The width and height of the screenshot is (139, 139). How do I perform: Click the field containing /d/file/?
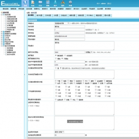pyautogui.click(x=69, y=33)
